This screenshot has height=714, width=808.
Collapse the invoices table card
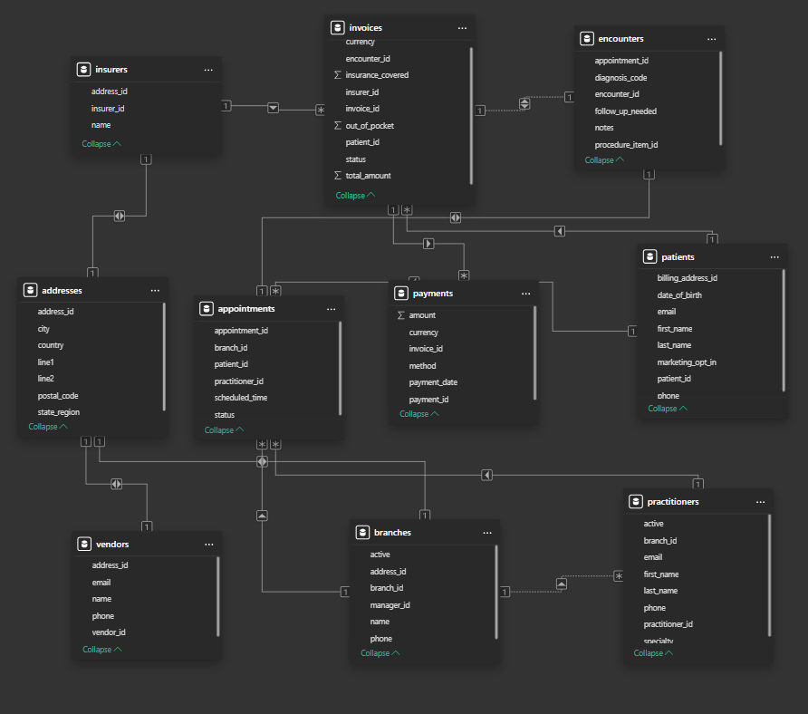coord(355,196)
